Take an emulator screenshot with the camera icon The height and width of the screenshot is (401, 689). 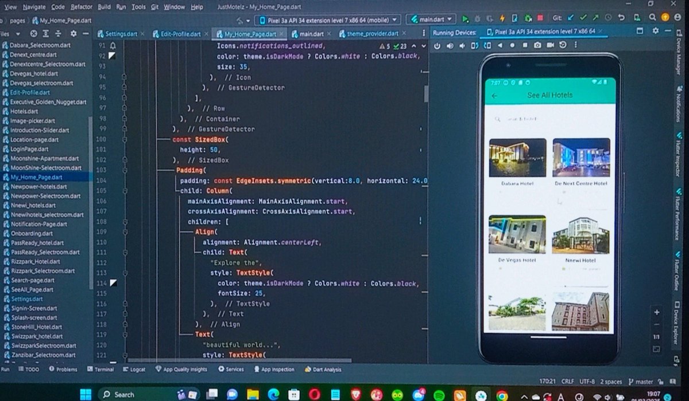tap(536, 45)
